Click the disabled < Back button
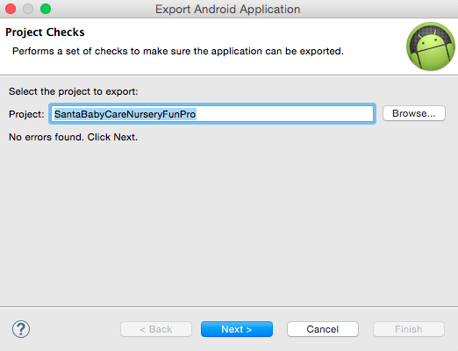458x351 pixels. (x=156, y=329)
